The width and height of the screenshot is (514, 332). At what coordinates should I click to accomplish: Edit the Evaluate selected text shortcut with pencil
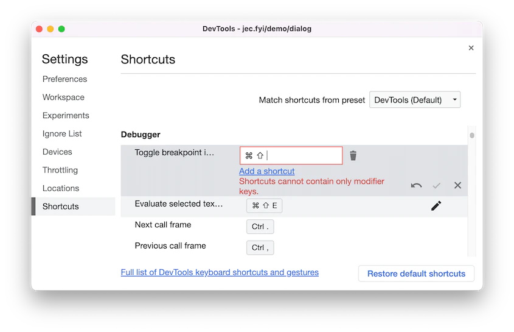tap(436, 206)
